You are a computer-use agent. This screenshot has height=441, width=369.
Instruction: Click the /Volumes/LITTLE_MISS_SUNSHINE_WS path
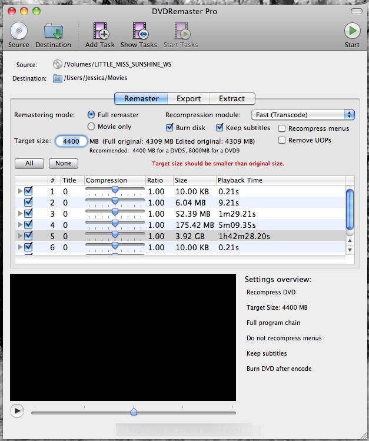(118, 64)
